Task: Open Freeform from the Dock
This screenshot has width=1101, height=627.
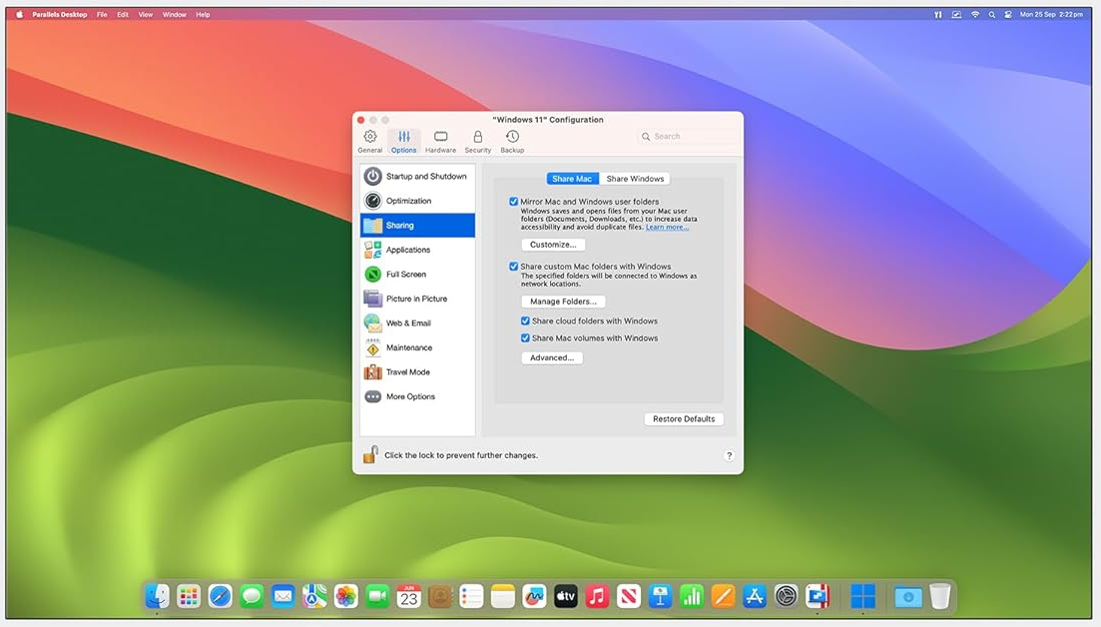Action: [x=534, y=596]
